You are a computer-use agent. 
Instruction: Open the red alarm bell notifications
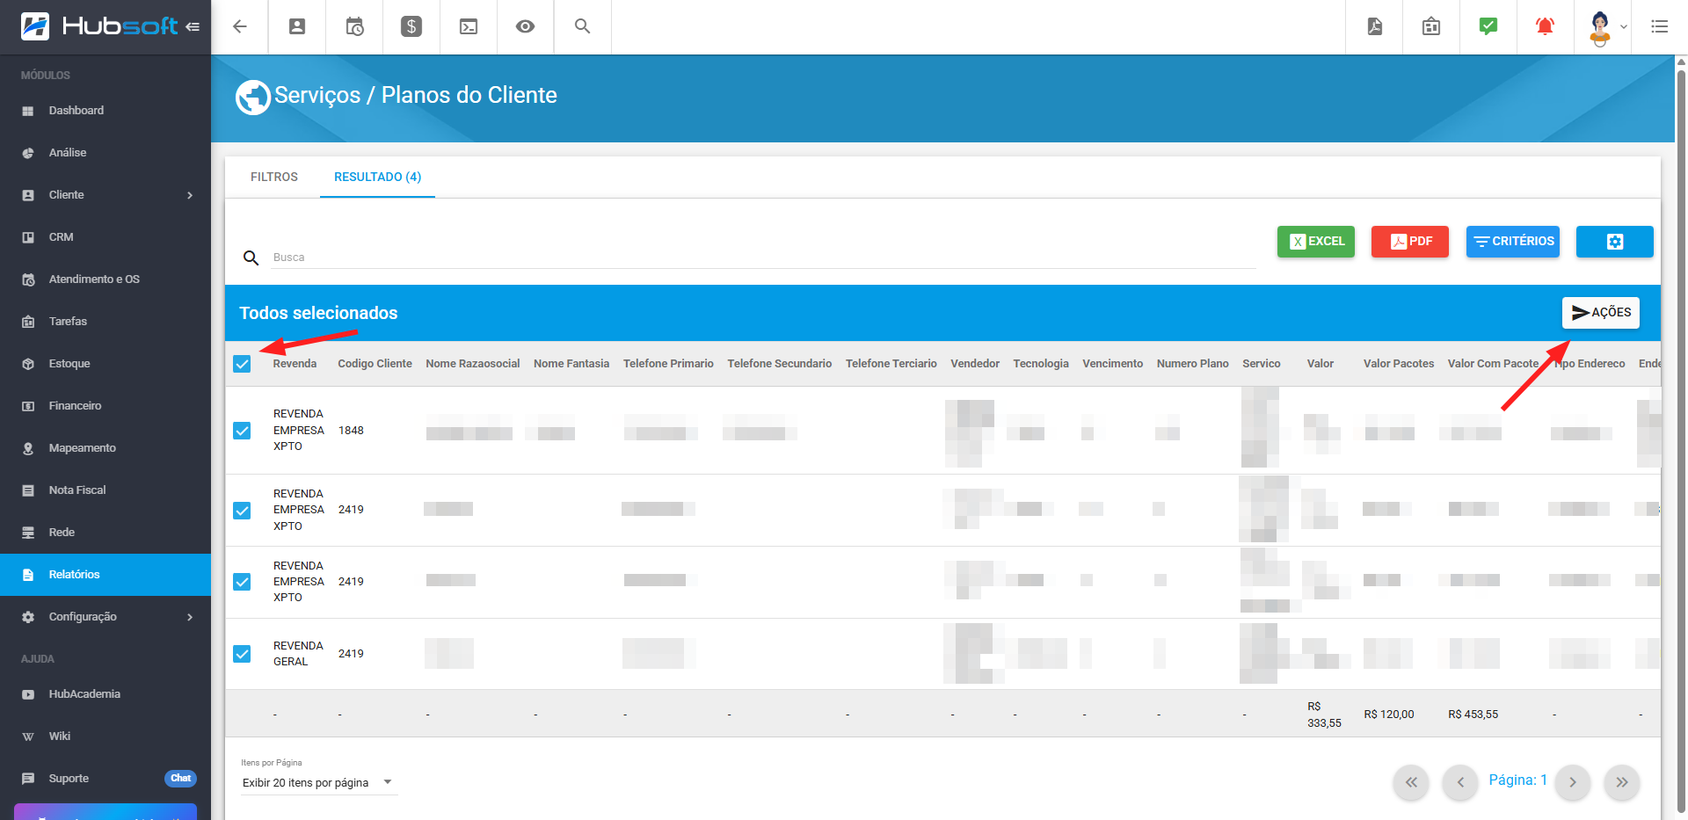(x=1544, y=26)
